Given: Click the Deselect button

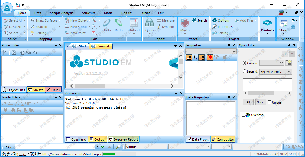Looking at the screenshot, I should [13, 27].
